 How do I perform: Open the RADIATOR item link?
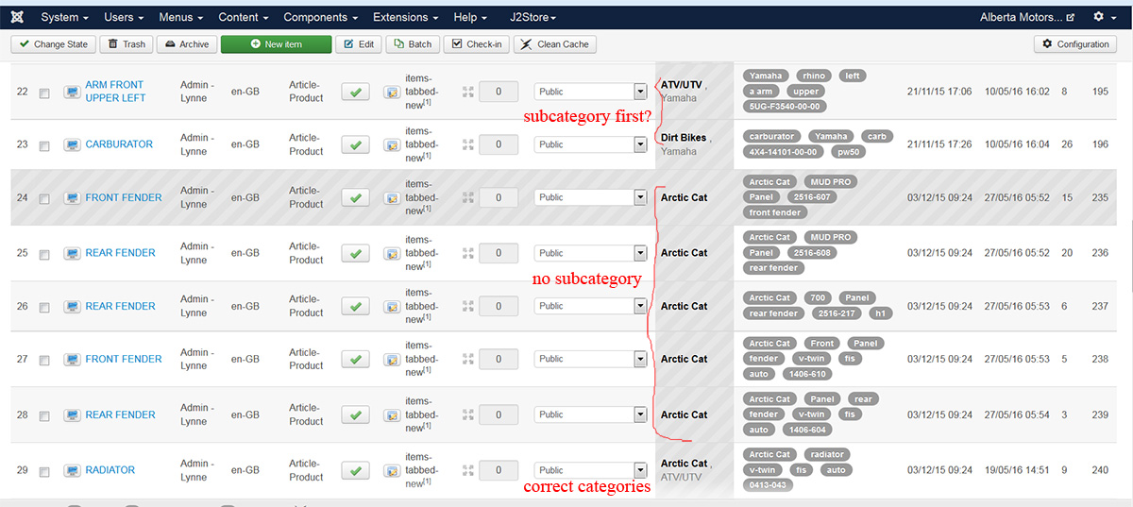click(x=110, y=470)
